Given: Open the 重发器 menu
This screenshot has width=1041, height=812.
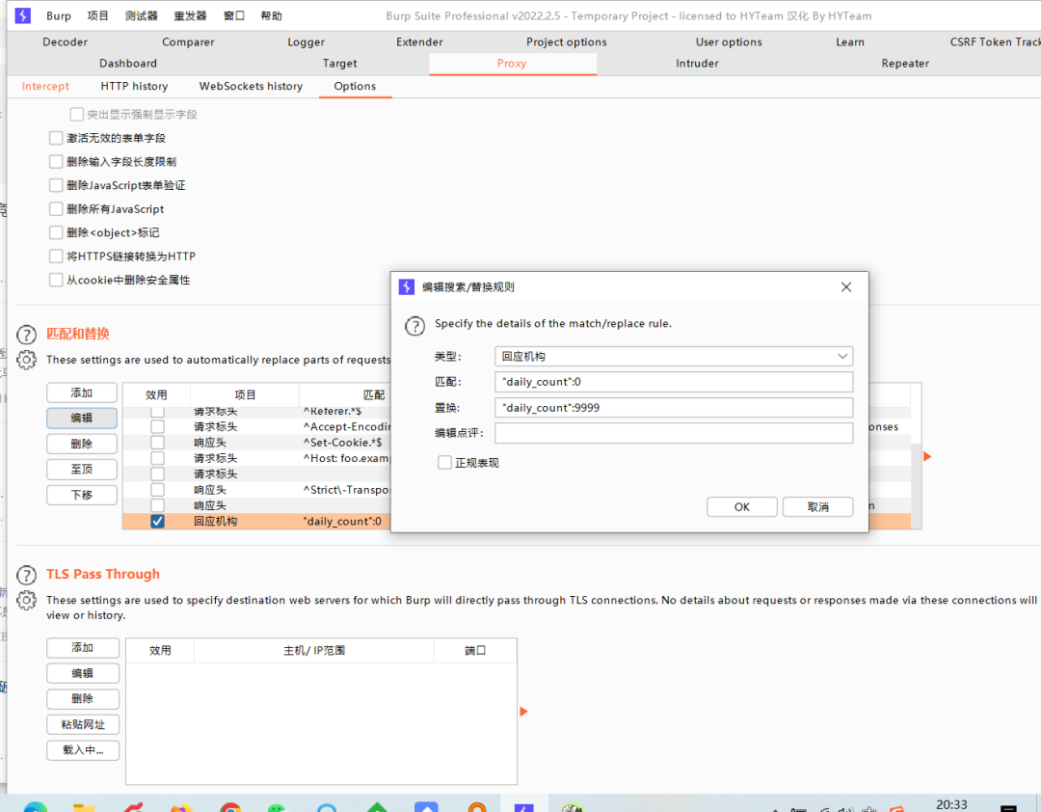Looking at the screenshot, I should [190, 15].
